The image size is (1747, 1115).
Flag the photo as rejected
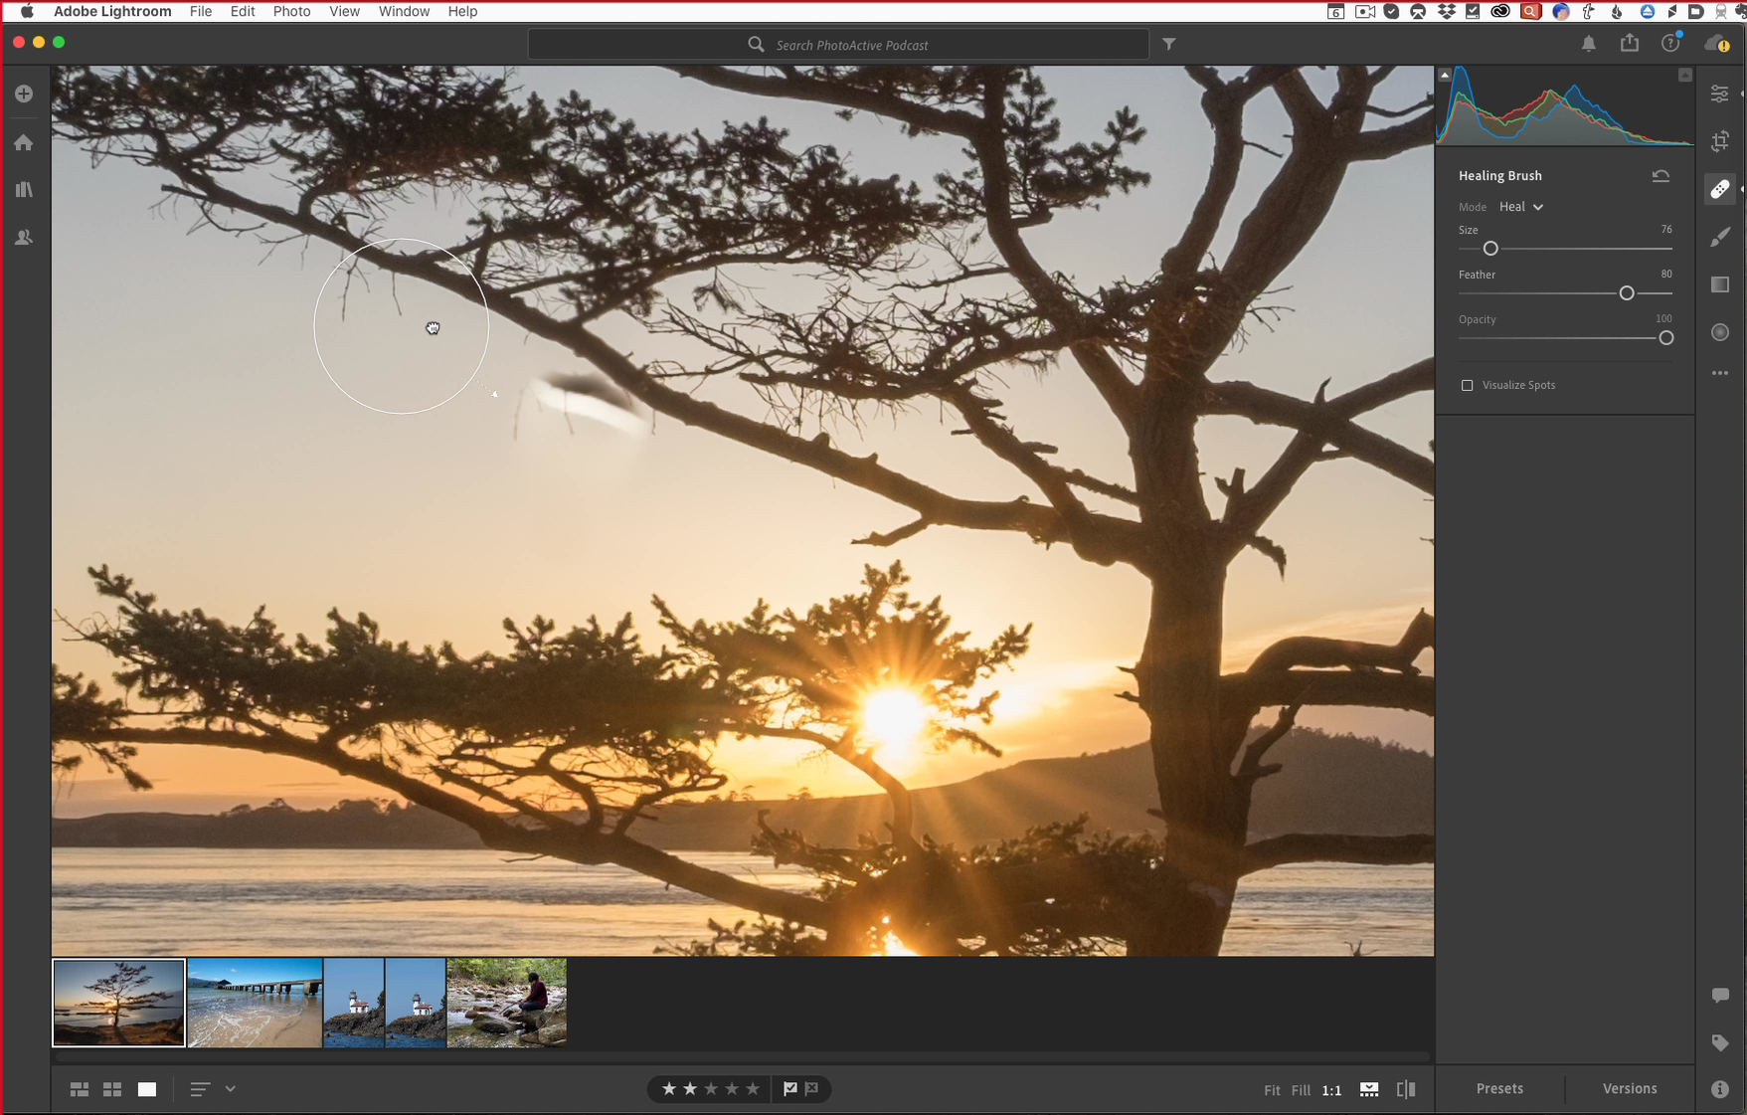coord(811,1089)
